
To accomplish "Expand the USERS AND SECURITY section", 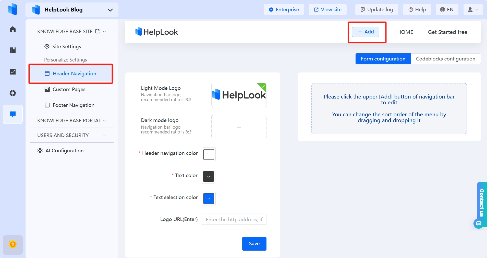I will [x=104, y=135].
